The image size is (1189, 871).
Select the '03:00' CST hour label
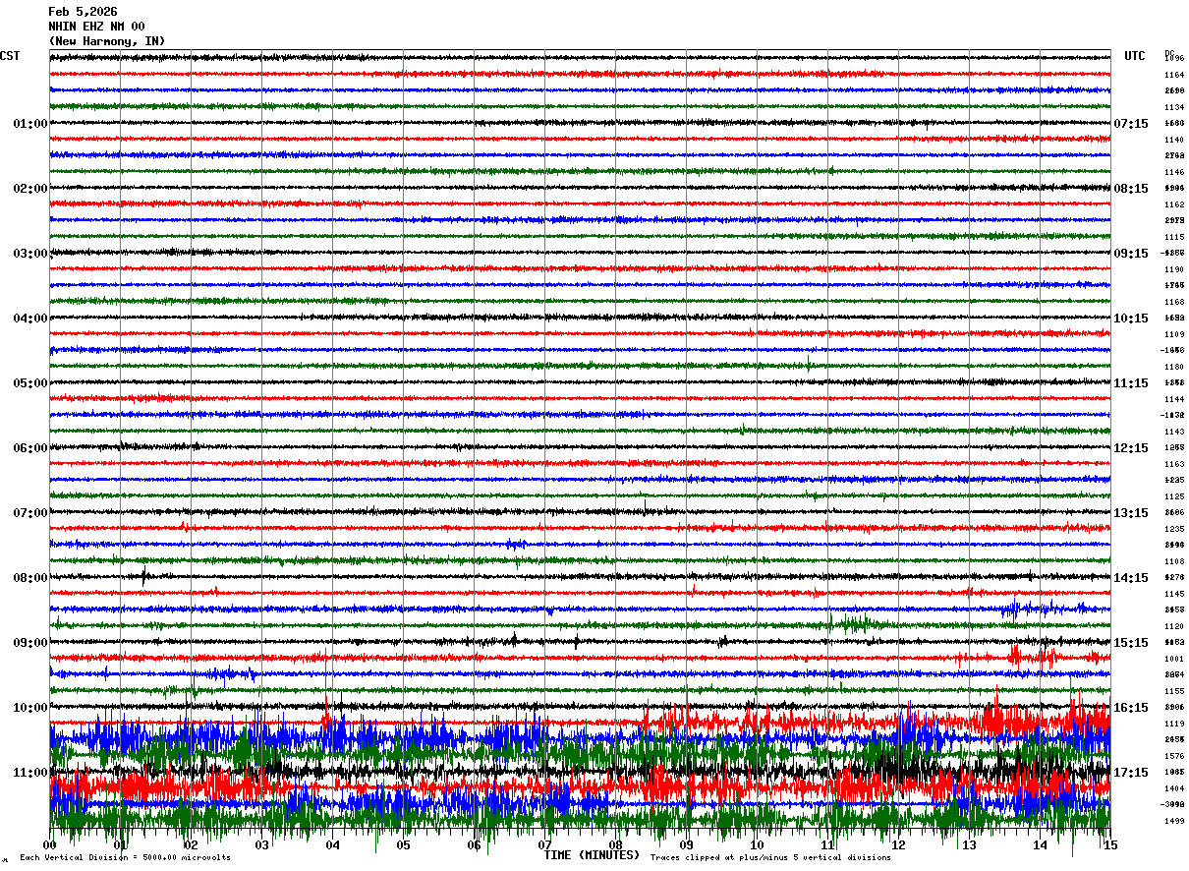(x=30, y=254)
